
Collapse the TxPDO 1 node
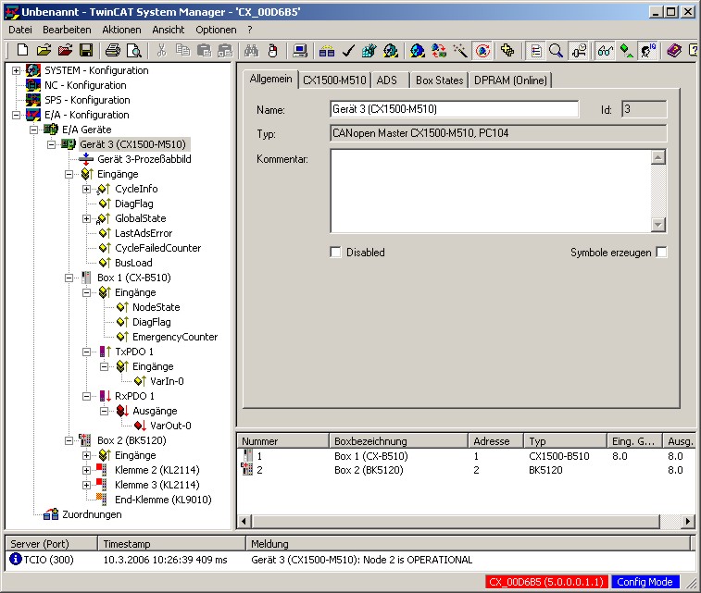pos(86,352)
